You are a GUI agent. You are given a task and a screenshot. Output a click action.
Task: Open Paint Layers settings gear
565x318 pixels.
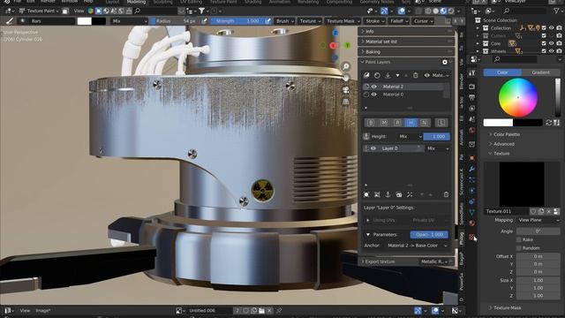pyautogui.click(x=445, y=62)
